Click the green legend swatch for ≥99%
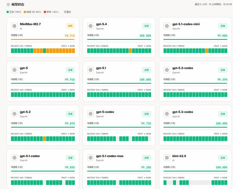The image size is (233, 189). point(8,12)
